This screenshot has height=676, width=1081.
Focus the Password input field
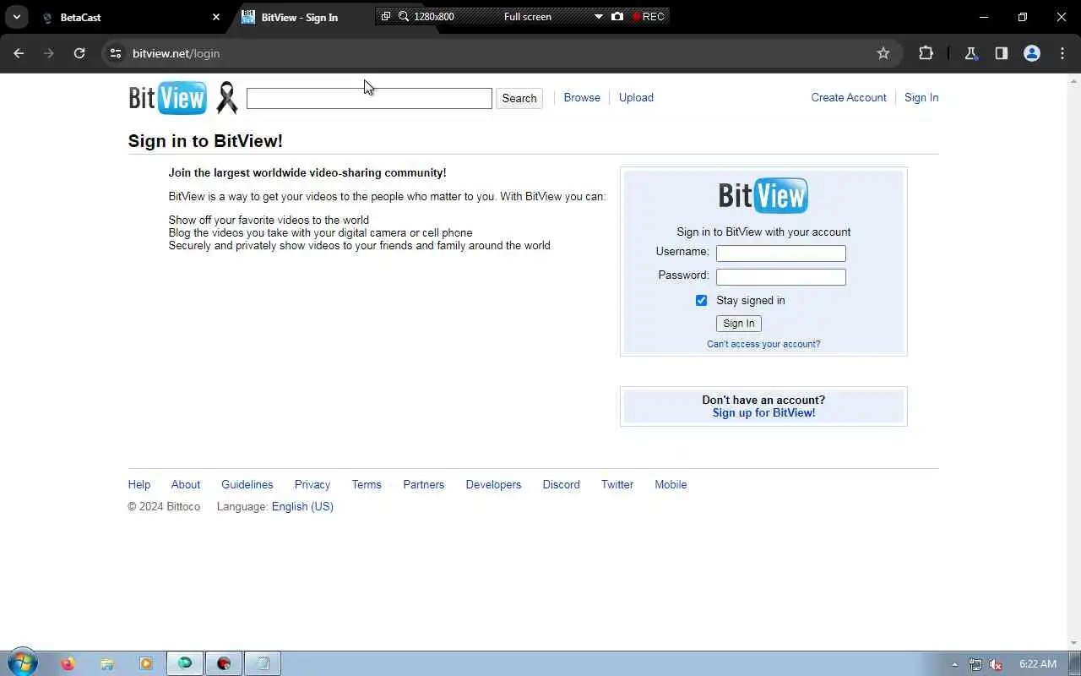(781, 277)
